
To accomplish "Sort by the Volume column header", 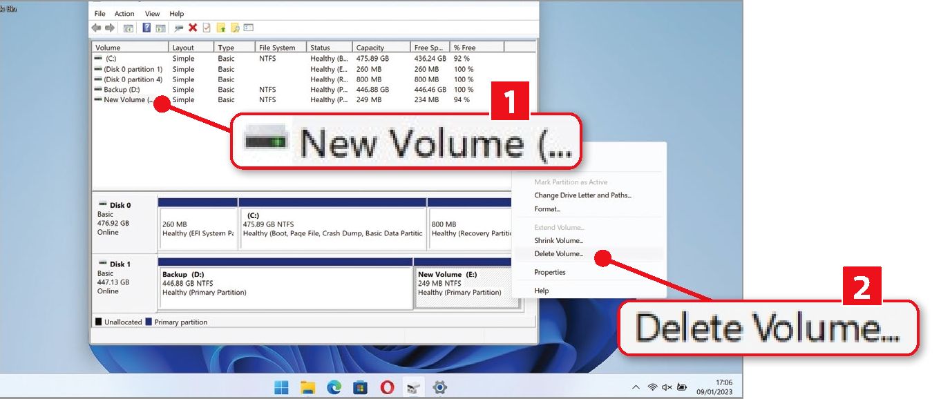I will (x=131, y=48).
